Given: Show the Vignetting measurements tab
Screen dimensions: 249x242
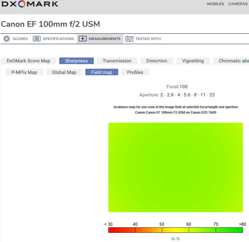Looking at the screenshot, I should coord(193,61).
